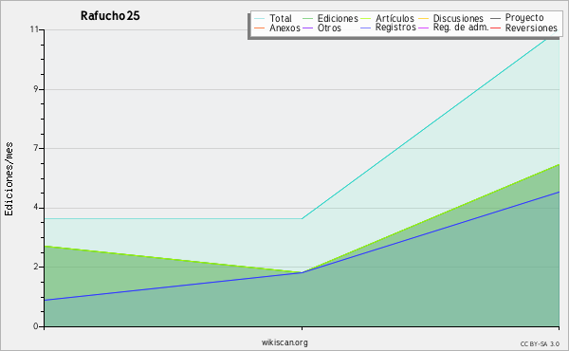The image size is (569, 351).
Task: Click the y-axis value 7
Action: pos(36,148)
